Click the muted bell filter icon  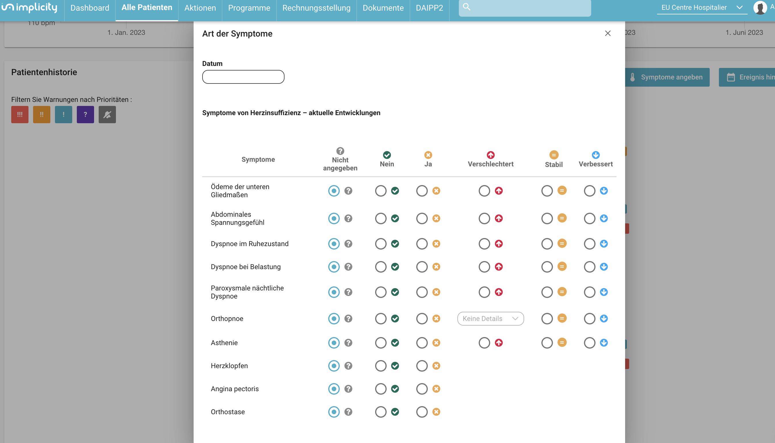tap(107, 114)
